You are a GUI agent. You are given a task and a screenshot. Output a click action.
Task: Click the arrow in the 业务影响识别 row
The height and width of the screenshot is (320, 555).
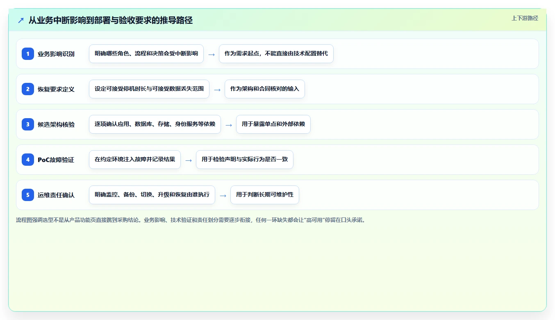[x=212, y=54]
